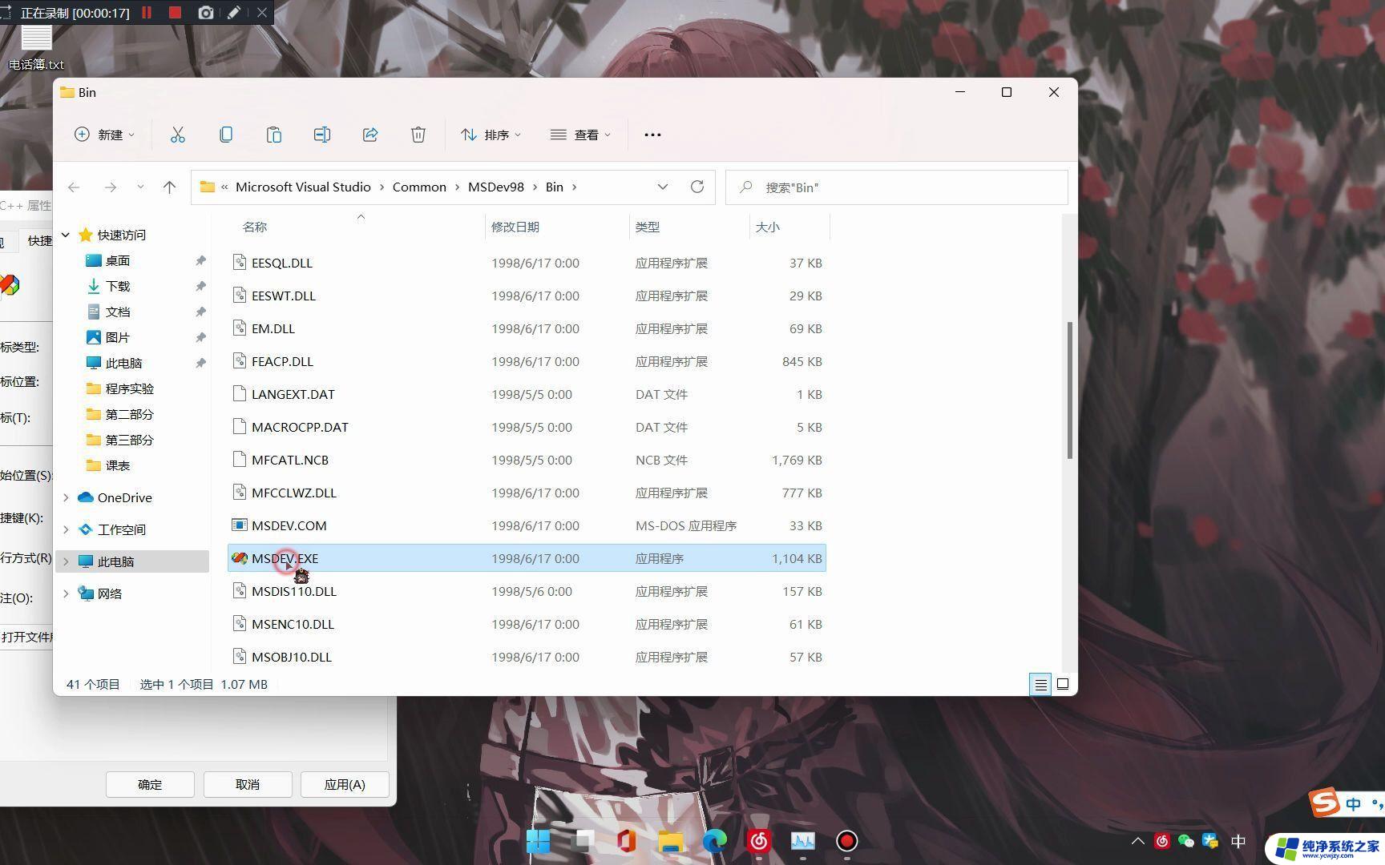Select the MSDIS110.DLL file

[x=527, y=591]
